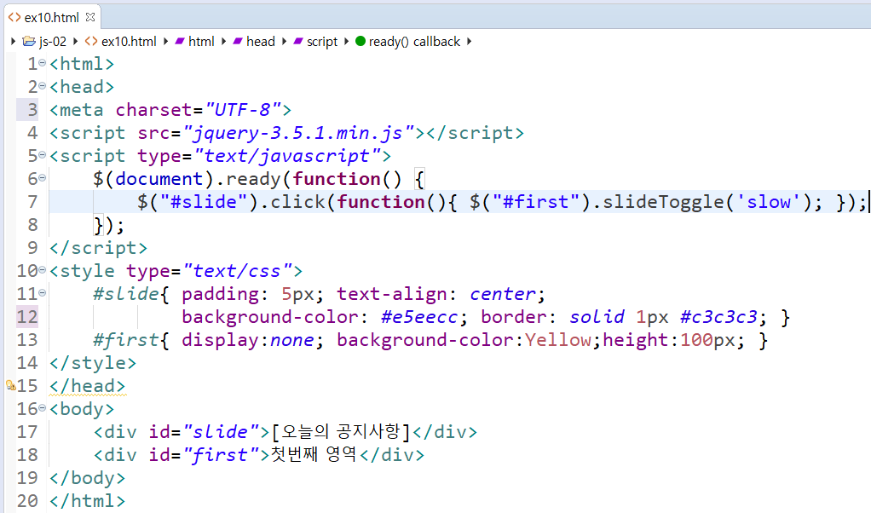Click the #slide CSS selector on line 11
This screenshot has width=871, height=513.
click(126, 294)
